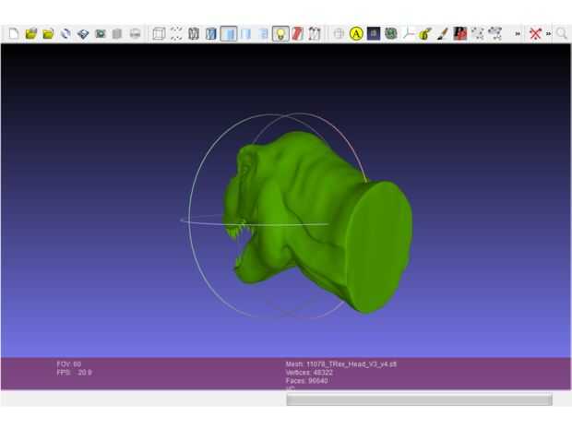Export mesh via blue stacked-layers icon
Screen dimensions: 572x429
[x=83, y=34]
